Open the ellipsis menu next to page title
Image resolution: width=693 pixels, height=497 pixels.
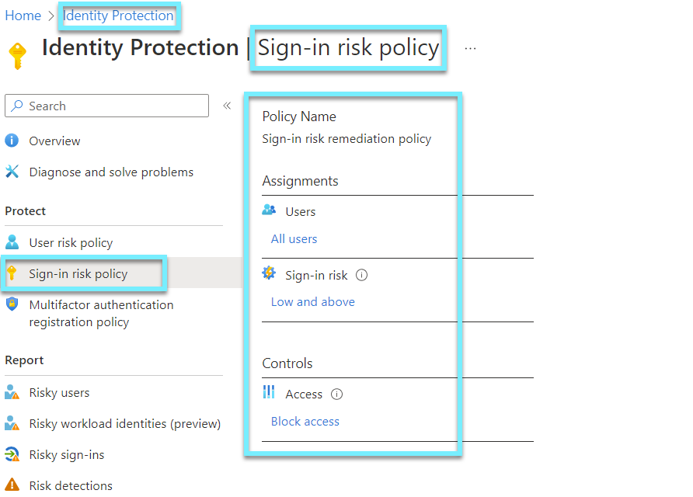tap(469, 48)
